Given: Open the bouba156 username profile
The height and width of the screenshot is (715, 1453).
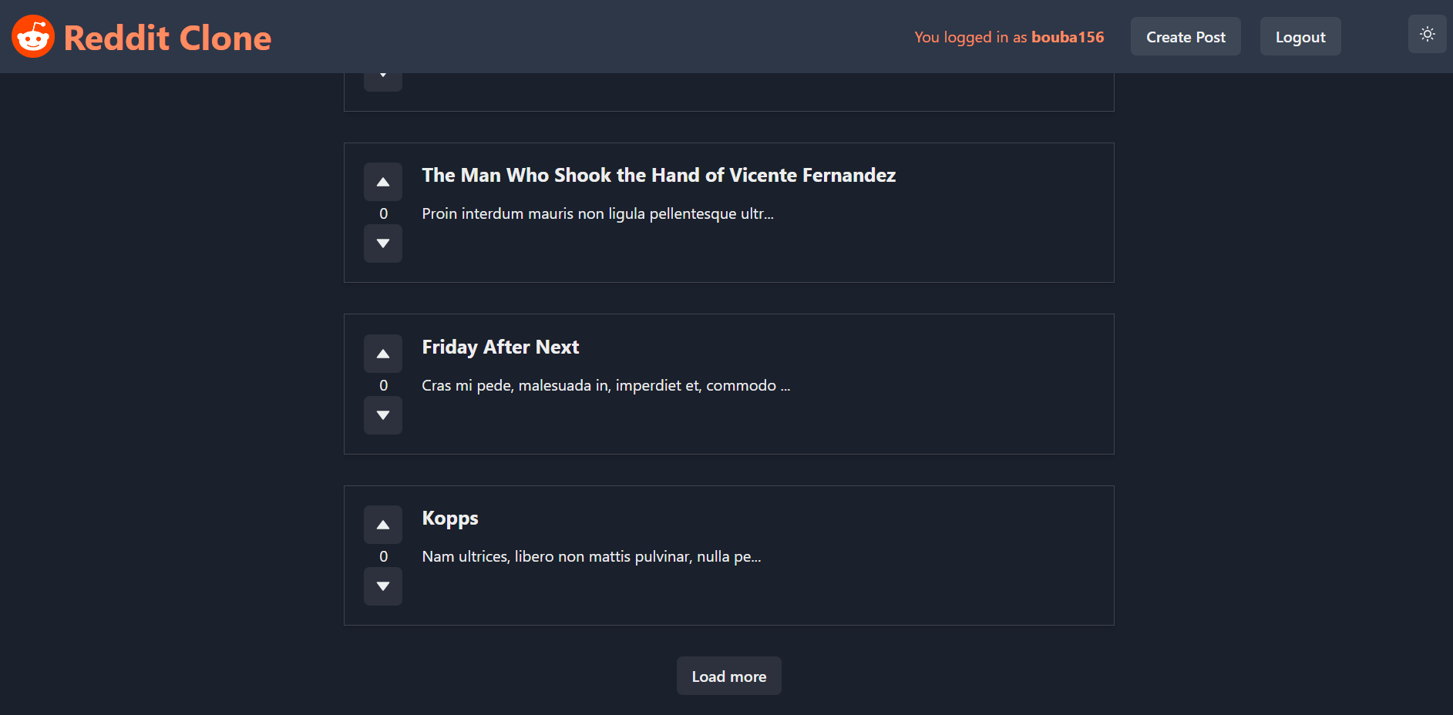Looking at the screenshot, I should pos(1068,37).
